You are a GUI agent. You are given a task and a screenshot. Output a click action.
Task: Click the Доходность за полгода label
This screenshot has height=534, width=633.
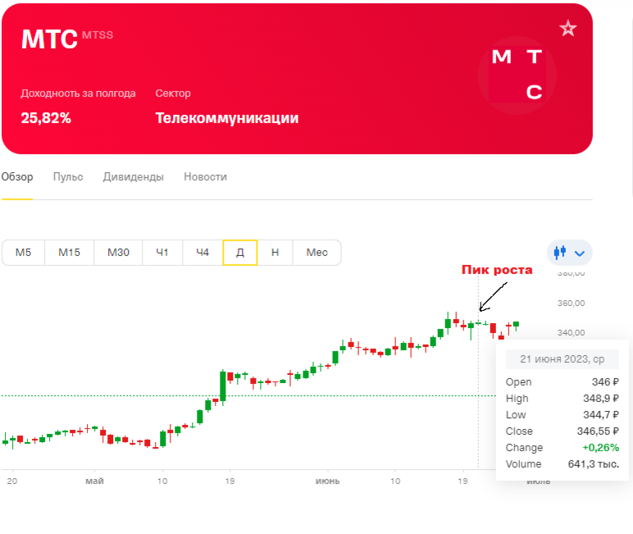(79, 94)
